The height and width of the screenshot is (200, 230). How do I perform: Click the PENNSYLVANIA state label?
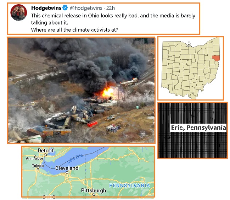pyautogui.click(x=130, y=185)
